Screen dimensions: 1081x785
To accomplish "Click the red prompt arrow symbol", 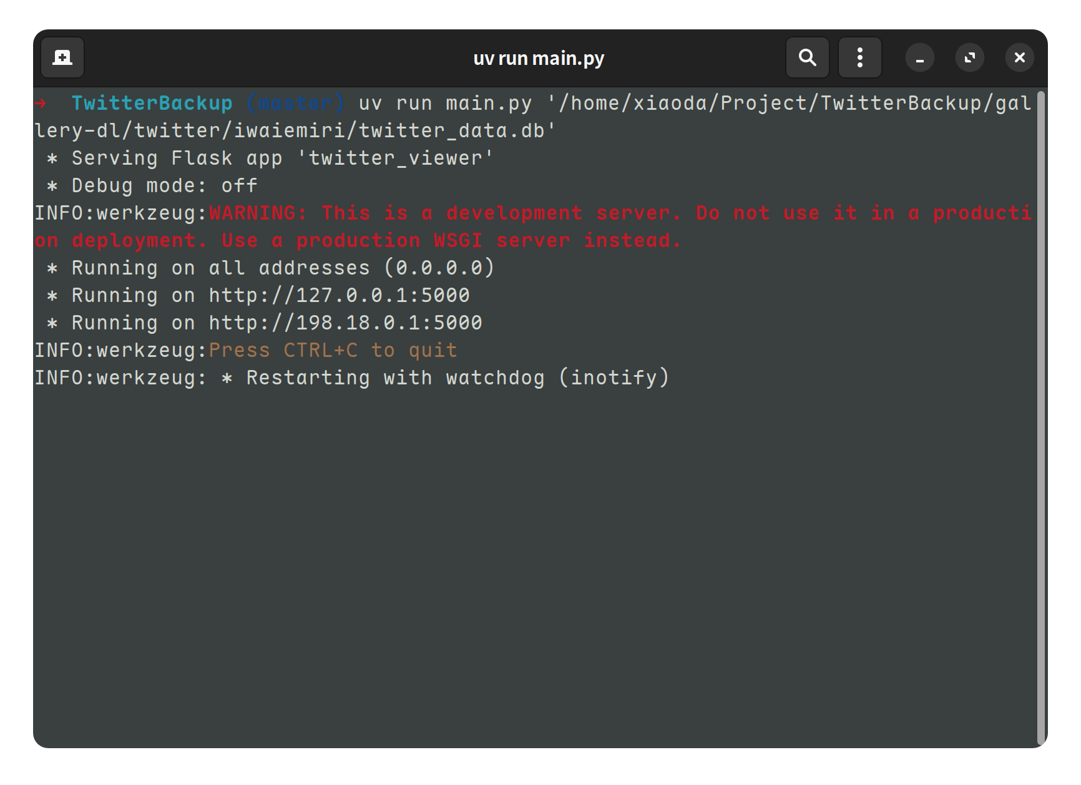I will pos(41,103).
